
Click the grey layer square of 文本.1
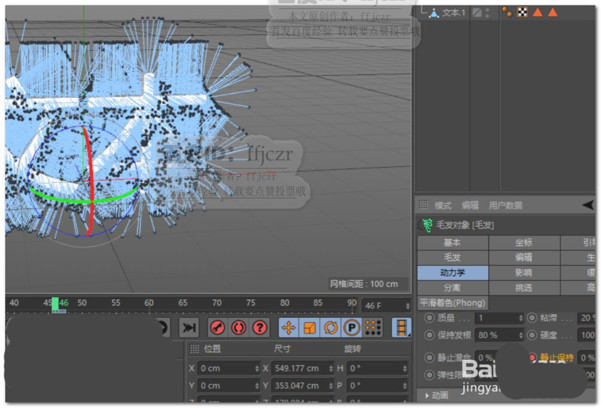pyautogui.click(x=477, y=13)
